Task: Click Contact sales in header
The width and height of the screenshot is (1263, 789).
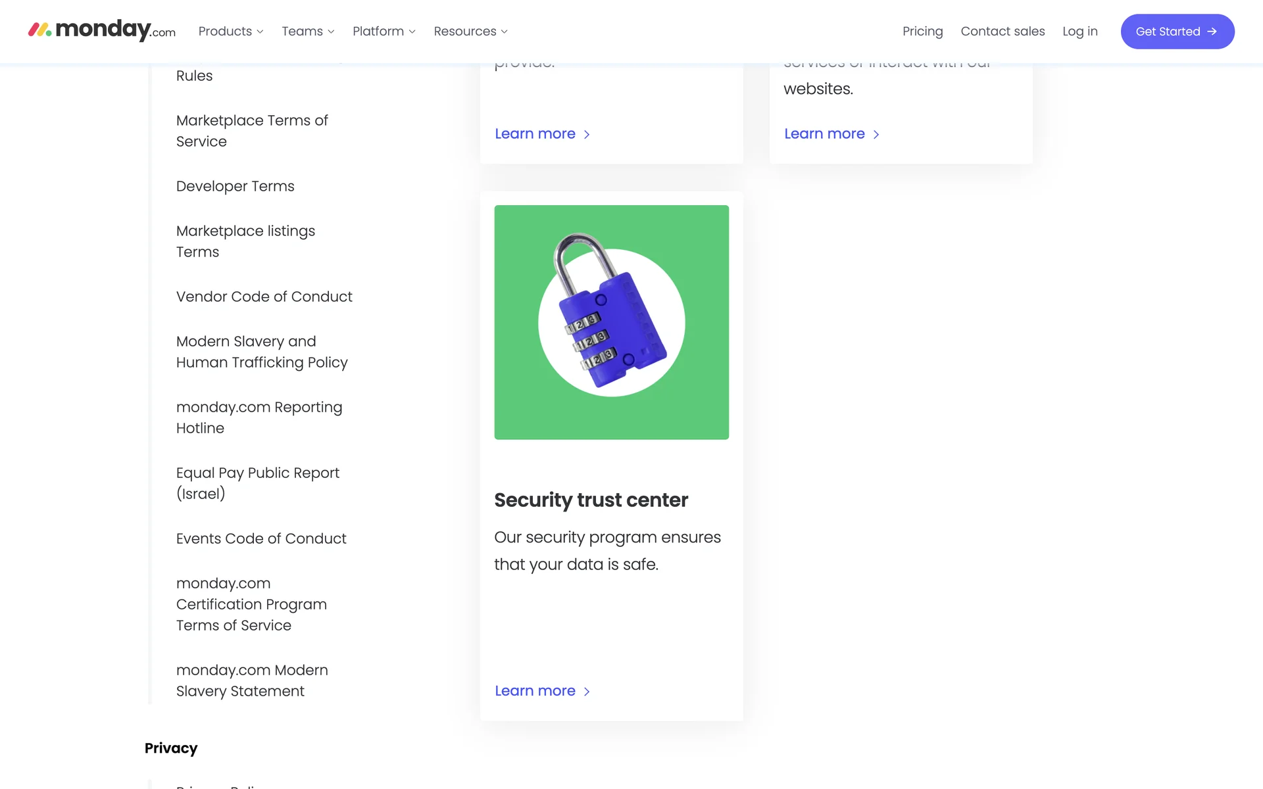Action: click(x=1003, y=32)
